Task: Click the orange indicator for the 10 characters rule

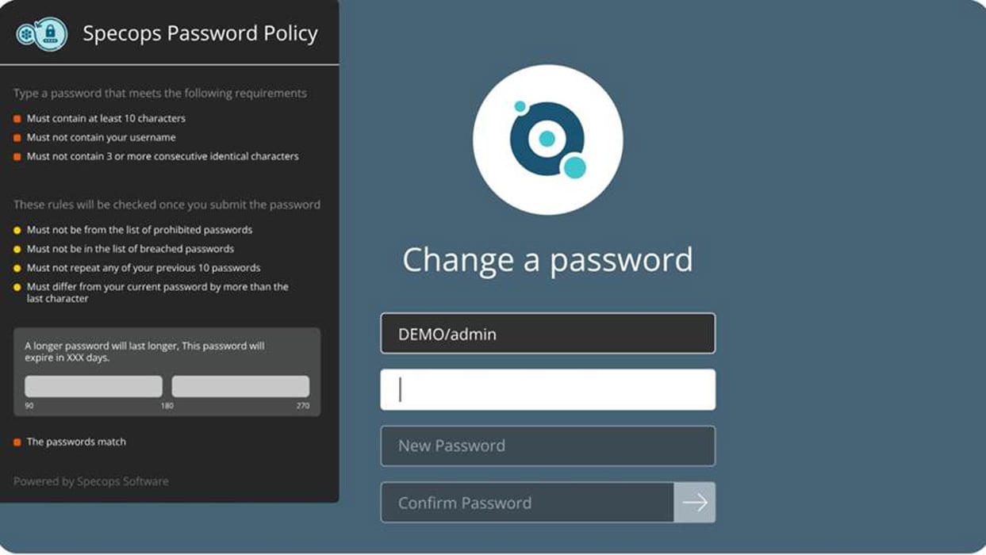Action: (15, 118)
